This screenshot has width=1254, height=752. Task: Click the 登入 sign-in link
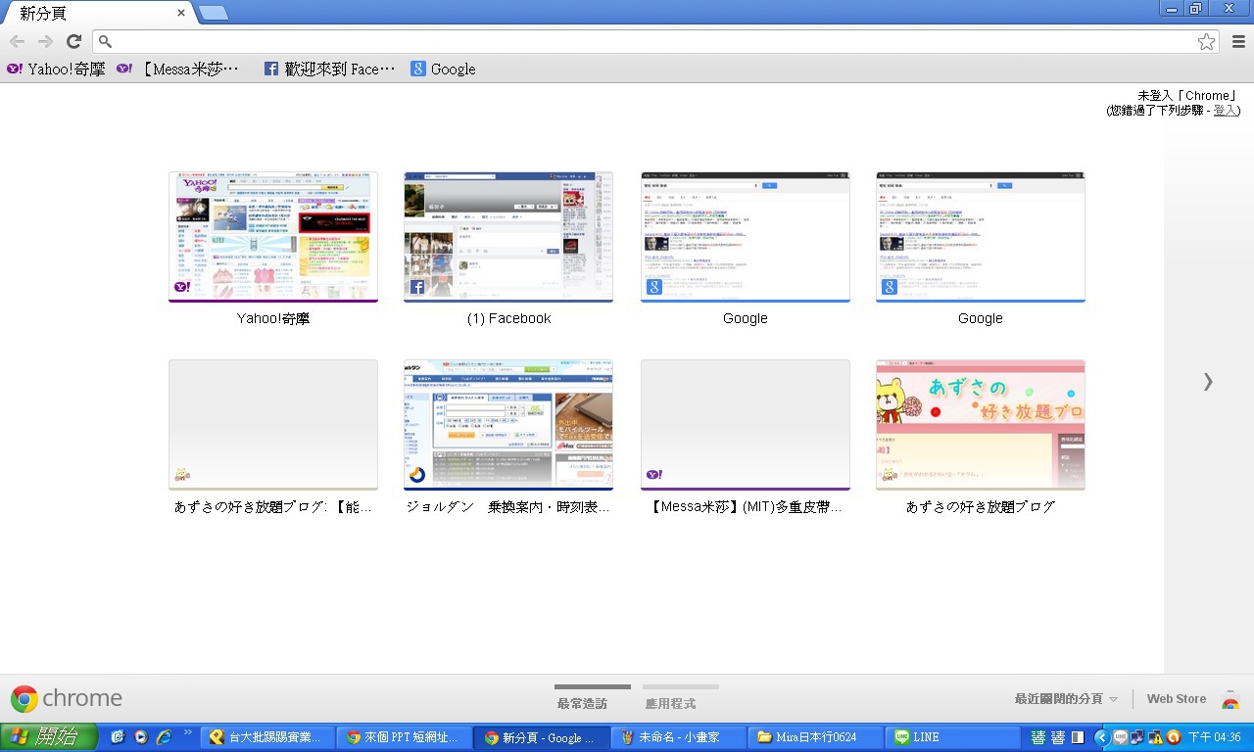click(x=1224, y=110)
